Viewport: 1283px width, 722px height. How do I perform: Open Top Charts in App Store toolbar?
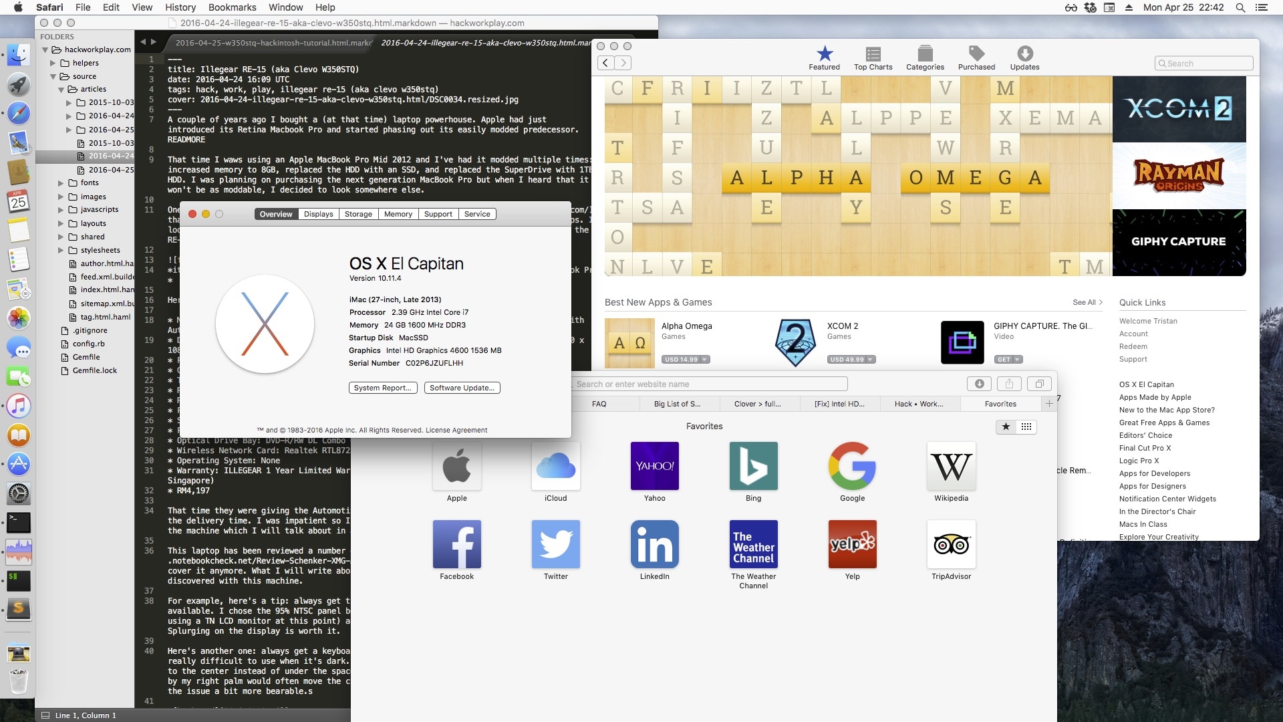click(x=873, y=58)
